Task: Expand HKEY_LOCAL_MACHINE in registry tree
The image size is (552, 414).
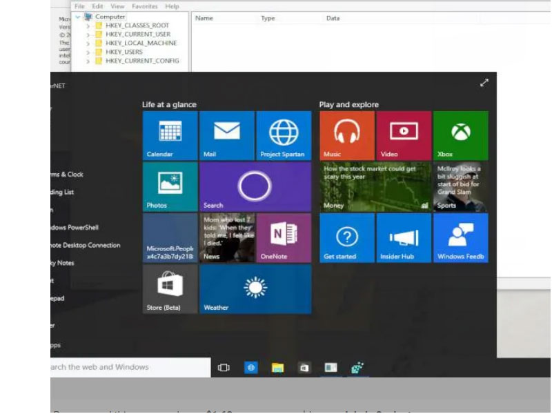Action: (88, 43)
